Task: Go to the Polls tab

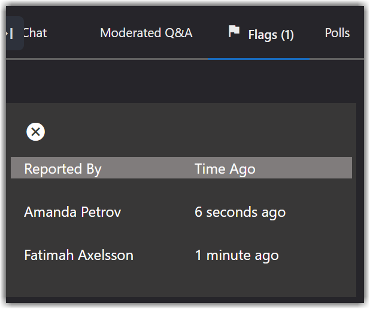Action: [337, 33]
